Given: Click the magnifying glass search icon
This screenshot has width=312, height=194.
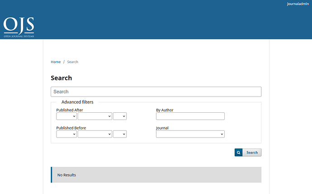Looking at the screenshot, I should 238,152.
